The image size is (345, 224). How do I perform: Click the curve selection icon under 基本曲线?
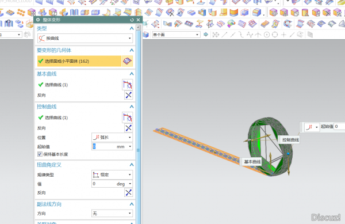tap(128, 85)
